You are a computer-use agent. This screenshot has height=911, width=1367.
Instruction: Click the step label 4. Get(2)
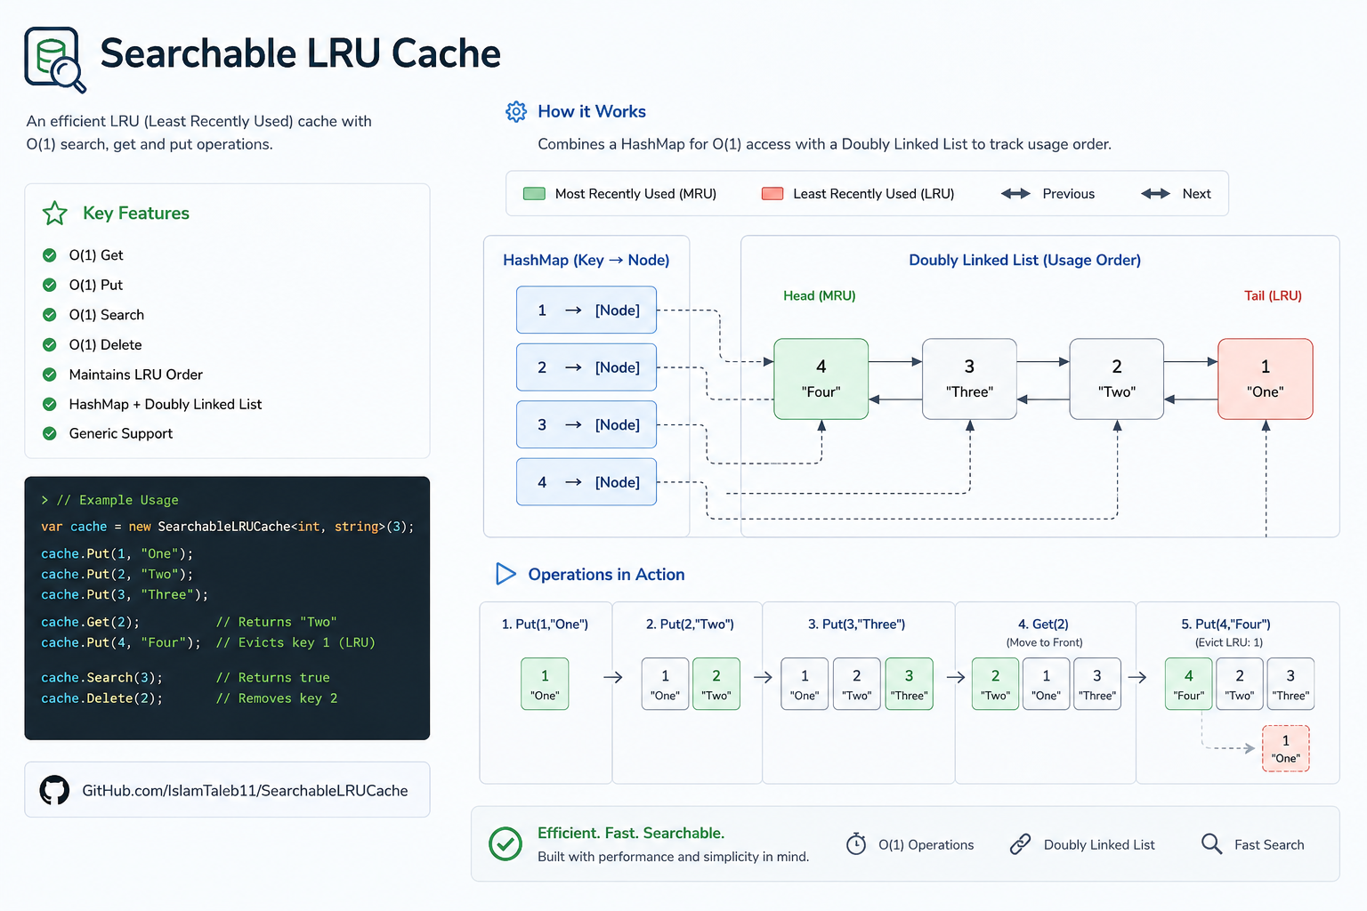click(x=1043, y=625)
